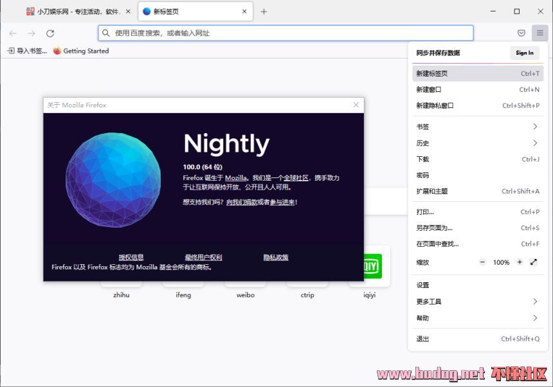Image resolution: width=553 pixels, height=387 pixels.
Task: Click the reload page icon
Action: (x=50, y=33)
